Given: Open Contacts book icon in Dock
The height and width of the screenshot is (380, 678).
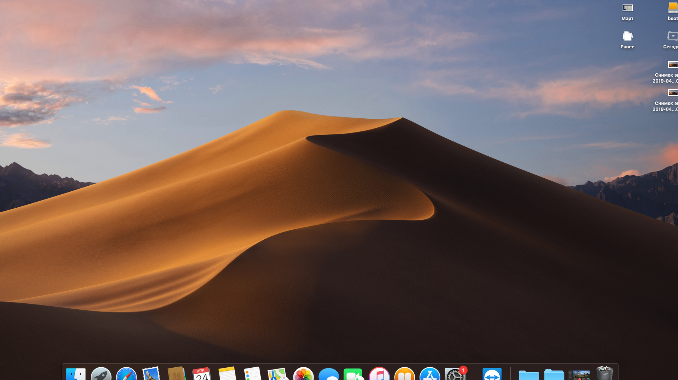Looking at the screenshot, I should point(177,374).
